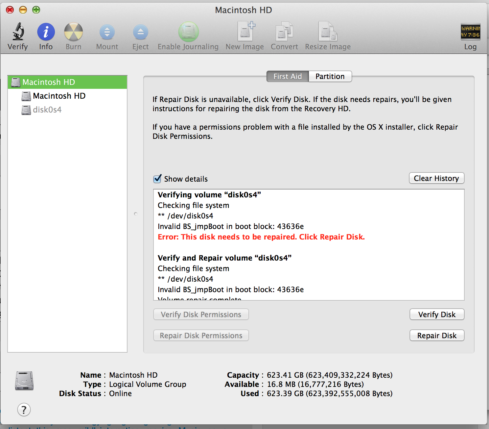This screenshot has width=489, height=429.
Task: Click the Mount toolbar icon
Action: (x=107, y=32)
